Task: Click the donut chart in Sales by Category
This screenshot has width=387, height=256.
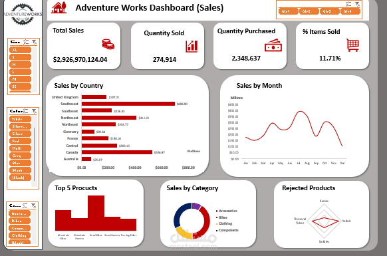Action: pos(192,221)
